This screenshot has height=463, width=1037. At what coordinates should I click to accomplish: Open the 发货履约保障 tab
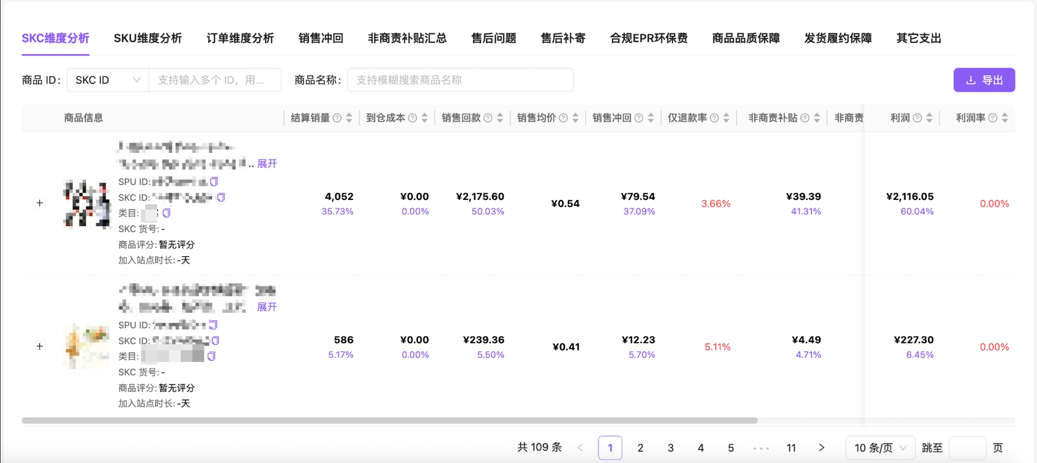click(x=838, y=38)
